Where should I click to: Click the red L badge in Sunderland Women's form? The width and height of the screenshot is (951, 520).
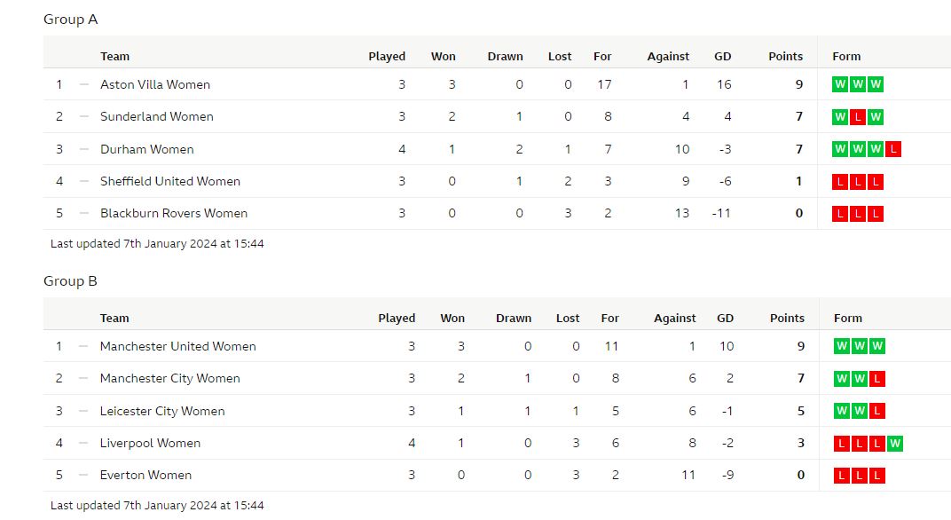(x=857, y=117)
